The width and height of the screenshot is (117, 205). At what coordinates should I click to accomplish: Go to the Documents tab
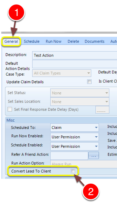(94, 42)
